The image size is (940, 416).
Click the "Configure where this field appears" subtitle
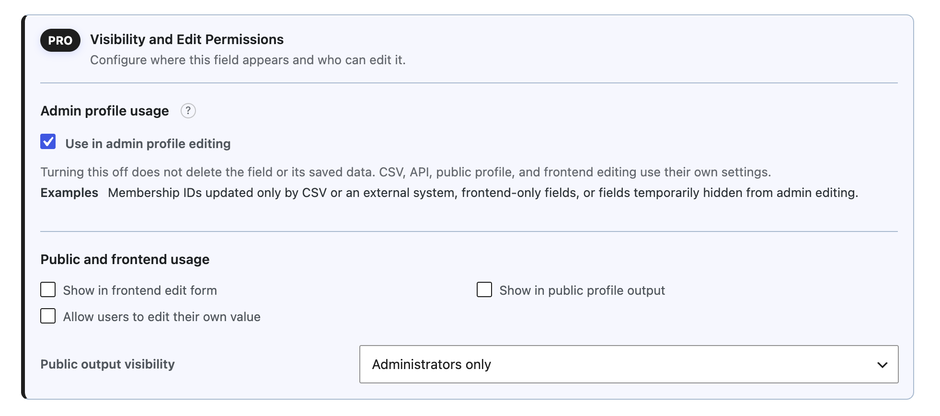click(248, 60)
